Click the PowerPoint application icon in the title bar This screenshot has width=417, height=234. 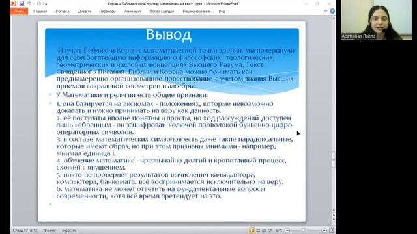point(14,3)
